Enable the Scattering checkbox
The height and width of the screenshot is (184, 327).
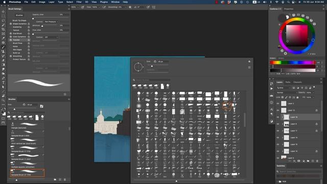(11, 27)
